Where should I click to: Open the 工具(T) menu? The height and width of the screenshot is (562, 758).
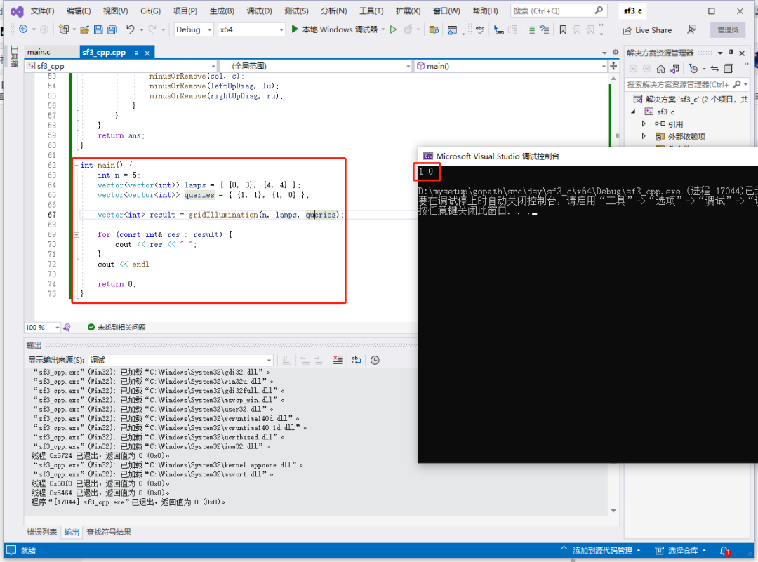click(371, 11)
